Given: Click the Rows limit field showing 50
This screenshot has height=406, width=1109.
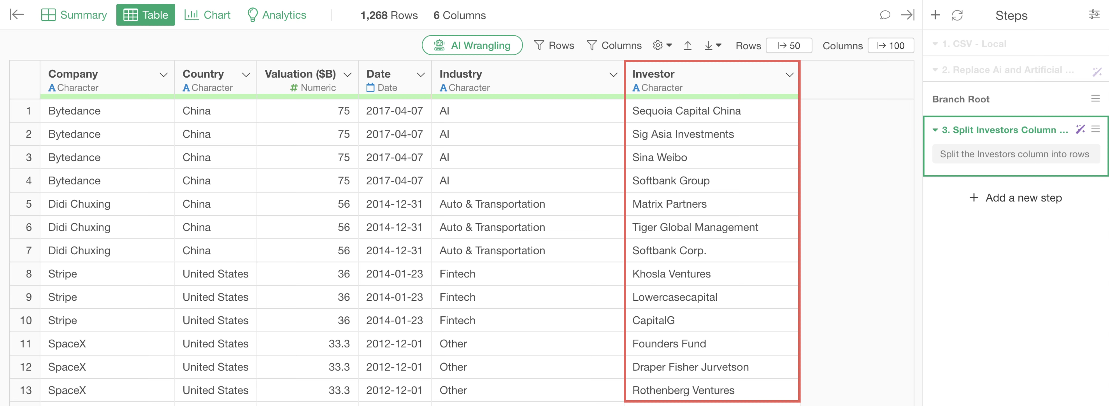Looking at the screenshot, I should point(789,46).
